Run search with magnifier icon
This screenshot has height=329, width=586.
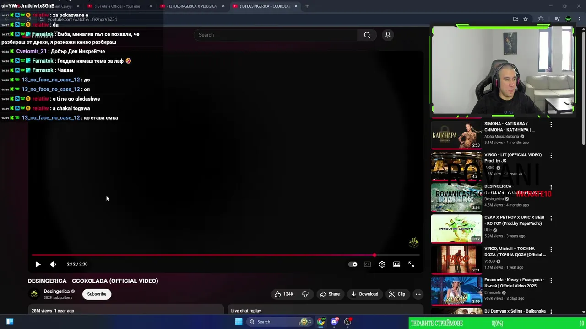point(367,35)
